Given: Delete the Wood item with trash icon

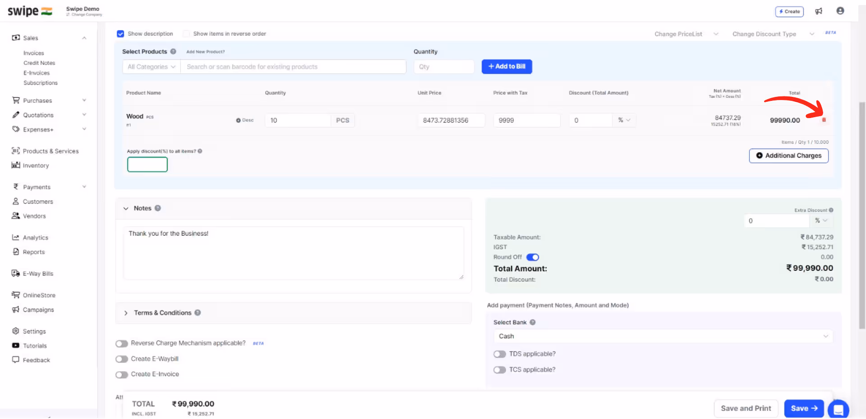Looking at the screenshot, I should (x=824, y=120).
